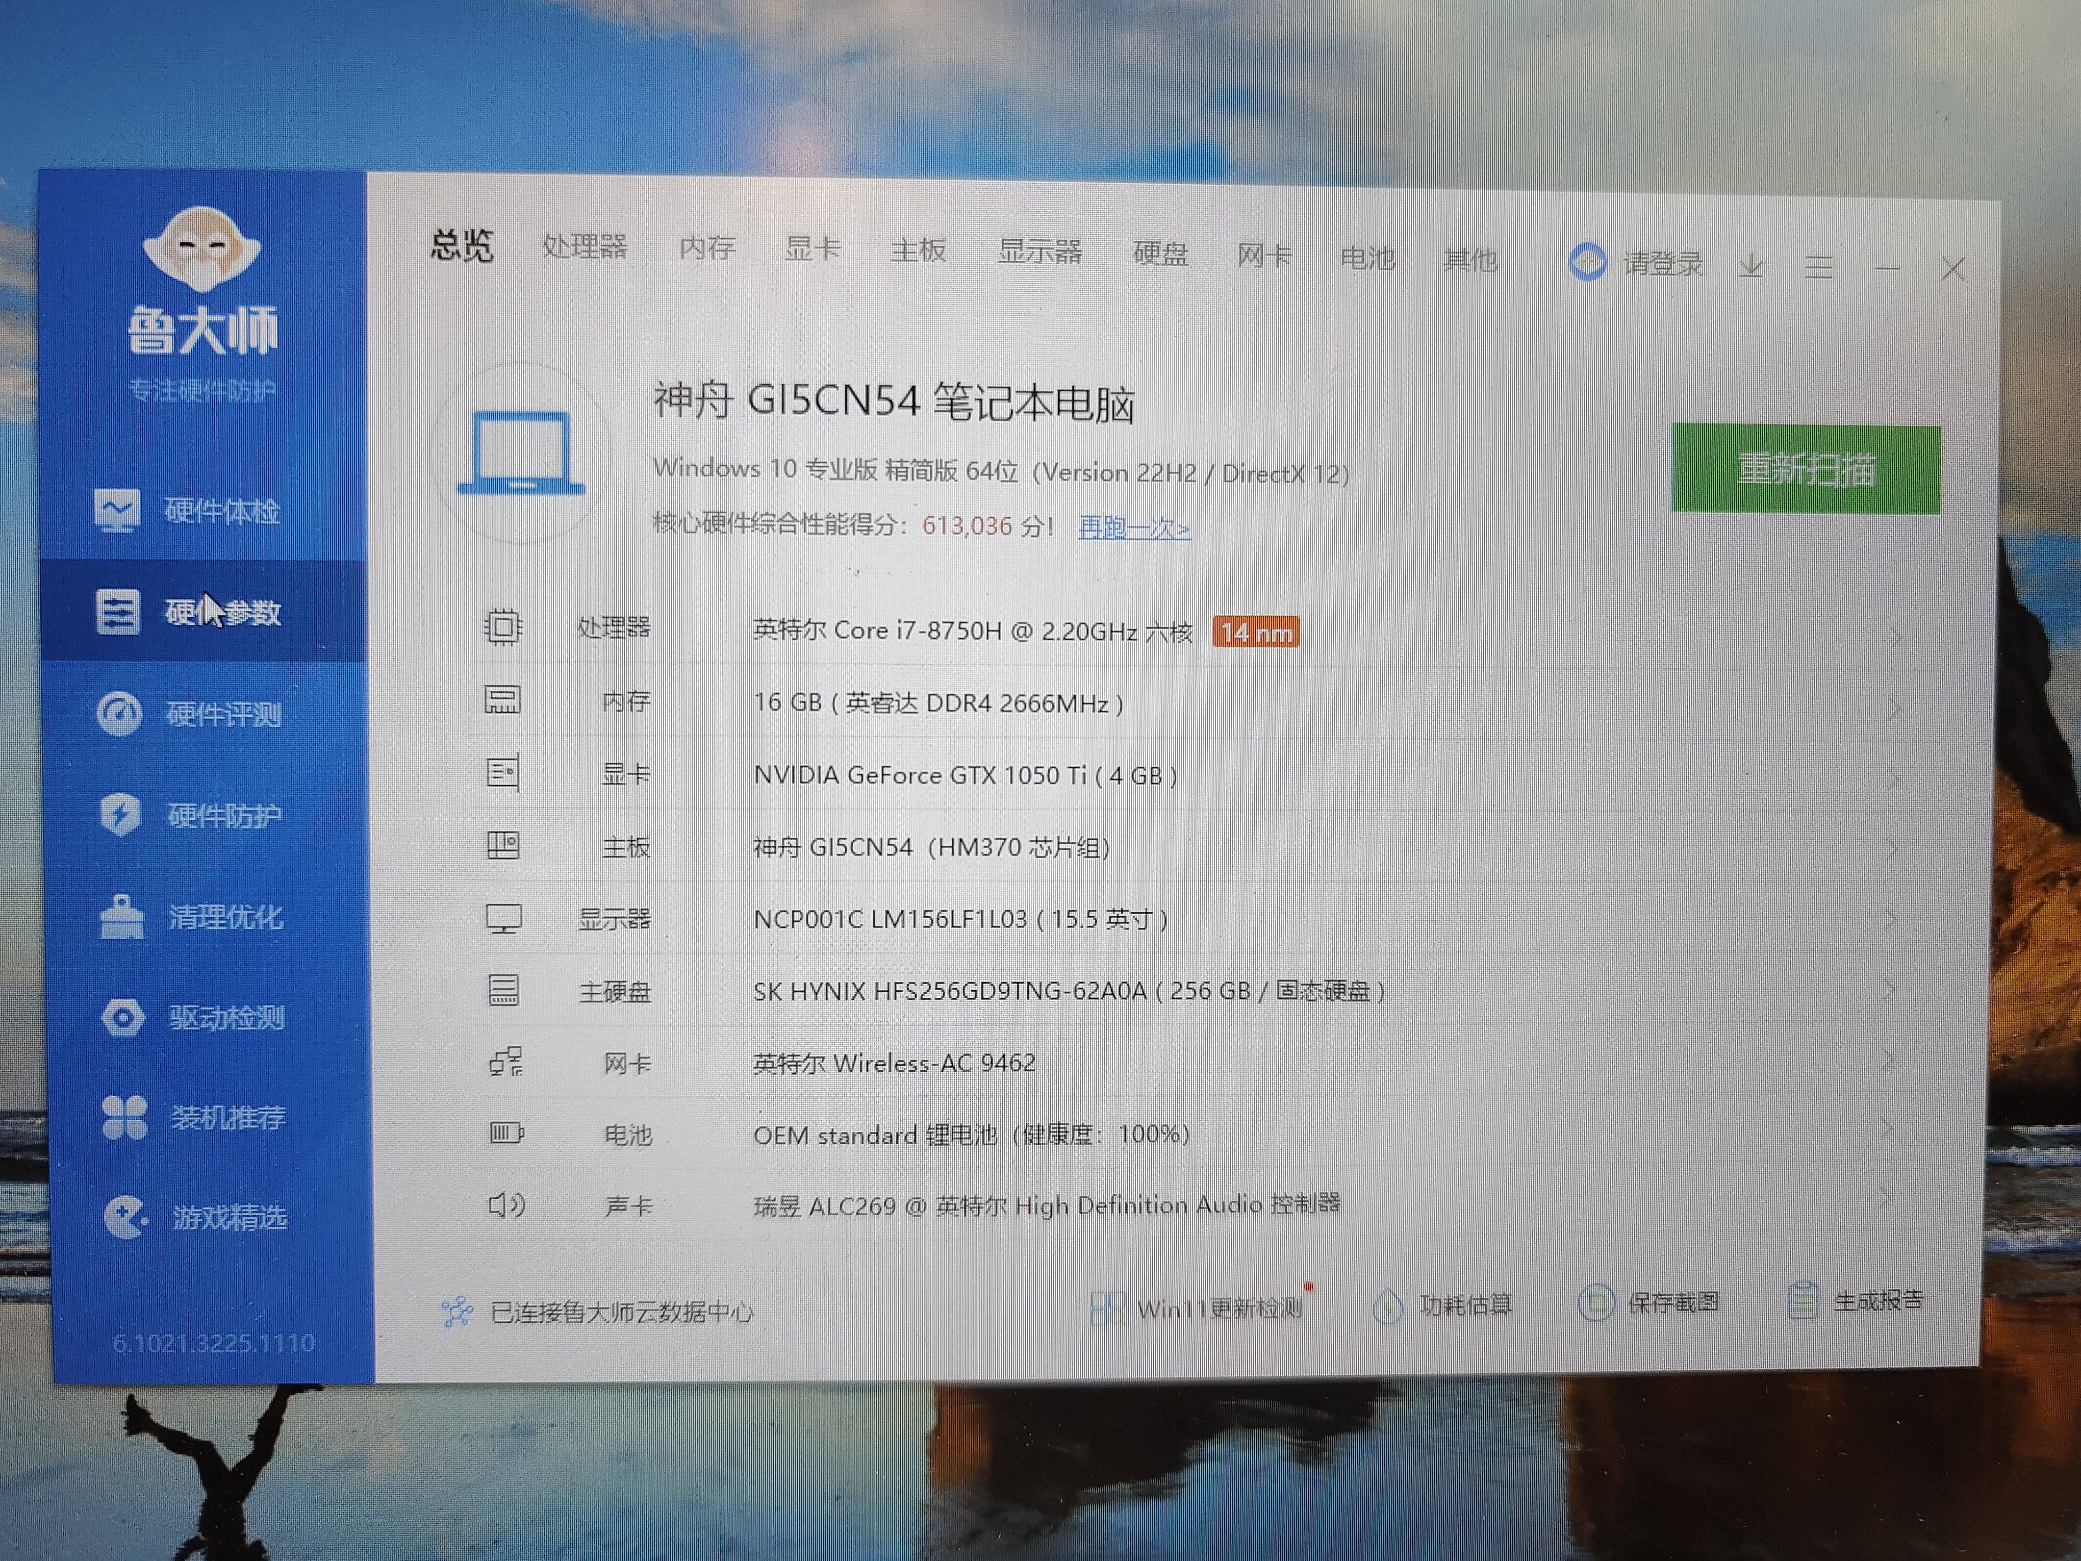Click the green 重新扫描 rescan button
This screenshot has width=2081, height=1561.
click(x=1806, y=469)
